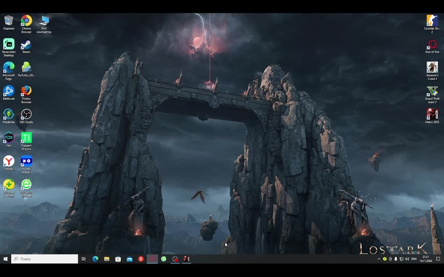The height and width of the screenshot is (277, 444).
Task: Open the volume control in system tray
Action: coord(407,259)
